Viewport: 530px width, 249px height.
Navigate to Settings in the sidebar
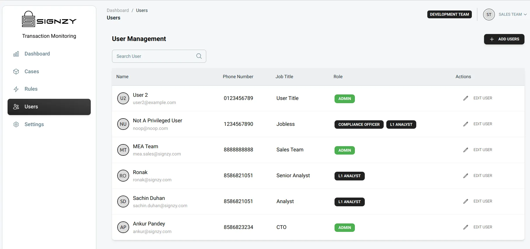(x=49, y=124)
